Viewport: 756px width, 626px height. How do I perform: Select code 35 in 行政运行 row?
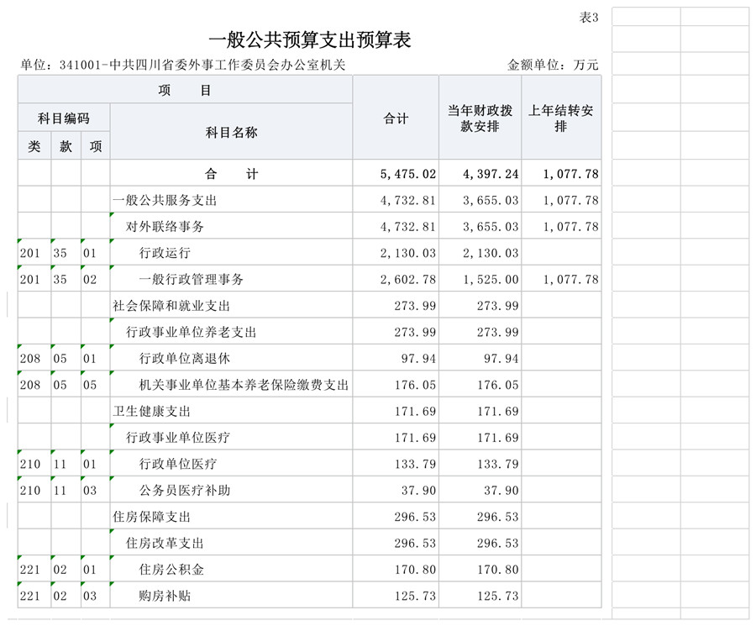[60, 253]
